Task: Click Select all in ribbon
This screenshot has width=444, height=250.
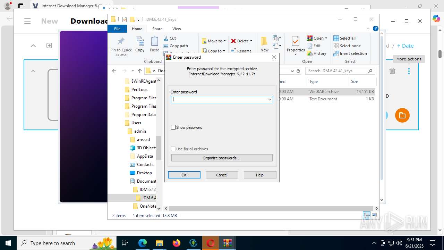Action: 344,38
